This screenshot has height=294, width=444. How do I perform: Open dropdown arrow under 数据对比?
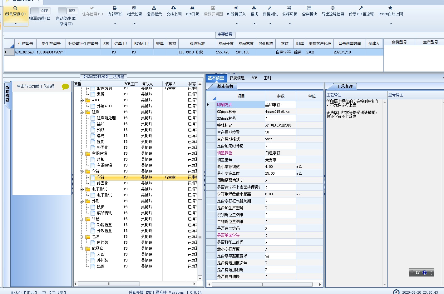(270, 24)
